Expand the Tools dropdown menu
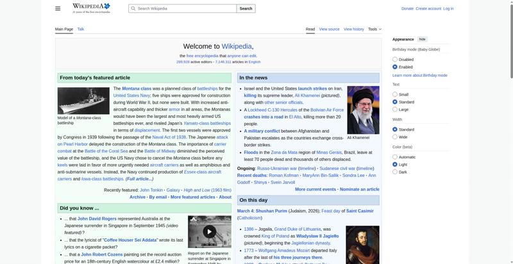Image resolution: width=513 pixels, height=264 pixels. tap(374, 29)
